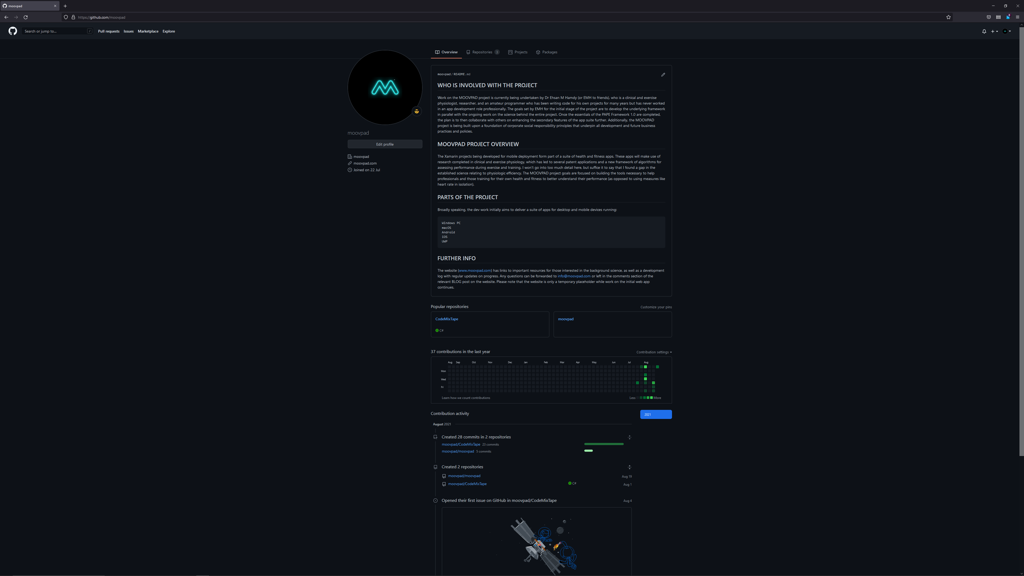Click the brightest contribution legend square
This screenshot has width=1024, height=576.
(x=651, y=398)
